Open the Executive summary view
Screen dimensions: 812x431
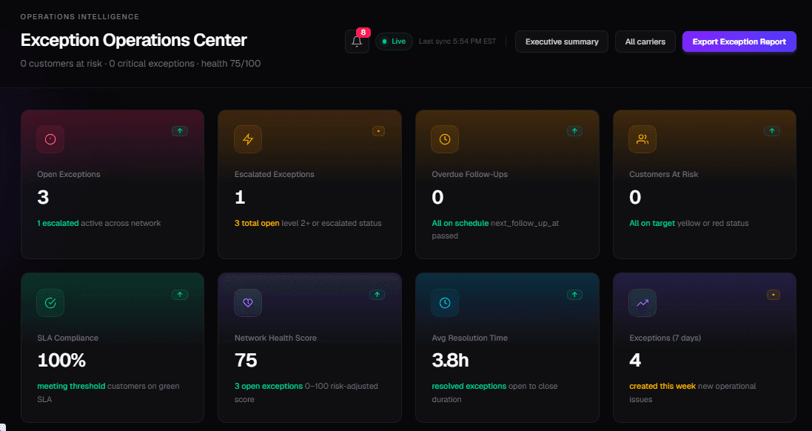(562, 41)
